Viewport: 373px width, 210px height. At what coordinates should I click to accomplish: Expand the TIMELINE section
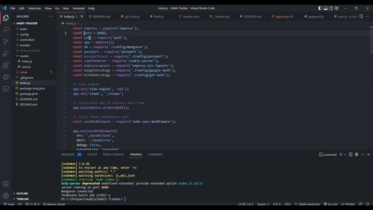coord(22,199)
